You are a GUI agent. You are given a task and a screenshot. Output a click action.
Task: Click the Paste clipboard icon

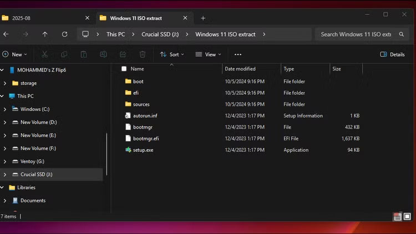(84, 54)
